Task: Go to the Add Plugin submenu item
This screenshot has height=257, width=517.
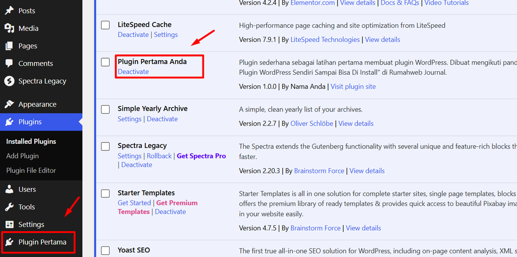Action: pyautogui.click(x=22, y=156)
